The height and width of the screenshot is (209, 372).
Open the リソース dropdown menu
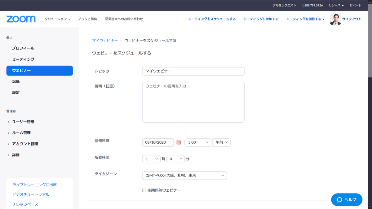[x=335, y=5]
